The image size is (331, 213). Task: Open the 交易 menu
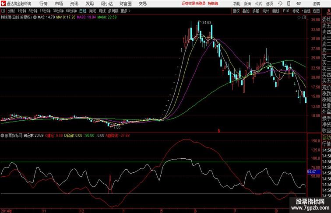pos(143,3)
